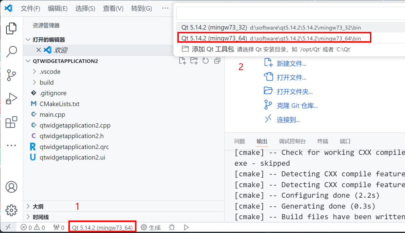This screenshot has height=233, width=405.
Task: Select Qt 5.14.2 (mingw73_64) kit option
Action: [290, 38]
